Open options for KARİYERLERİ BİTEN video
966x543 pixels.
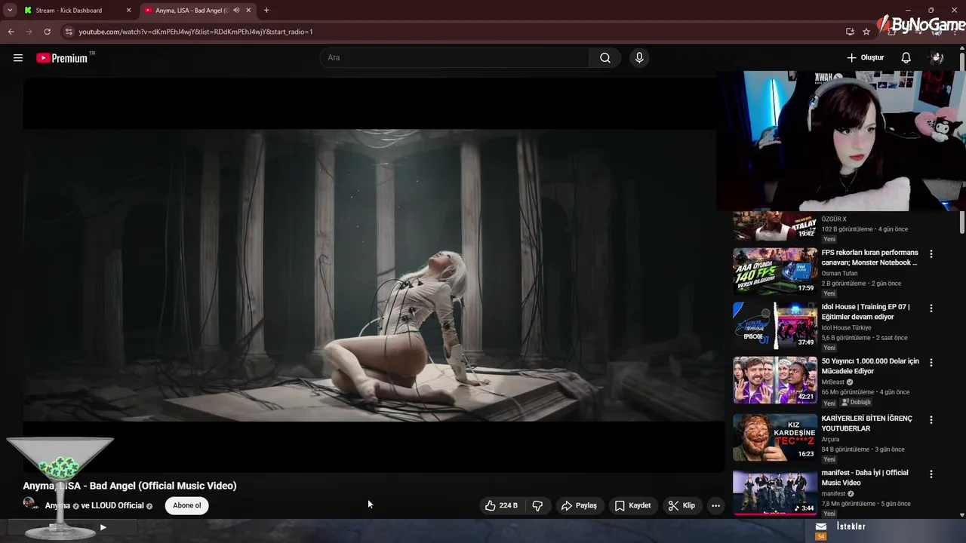pos(931,420)
